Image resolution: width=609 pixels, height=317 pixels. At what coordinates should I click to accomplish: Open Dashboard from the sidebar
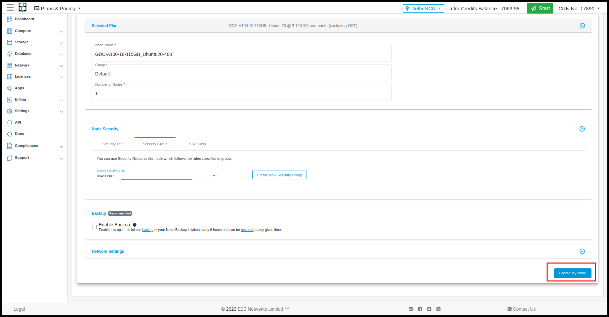24,19
